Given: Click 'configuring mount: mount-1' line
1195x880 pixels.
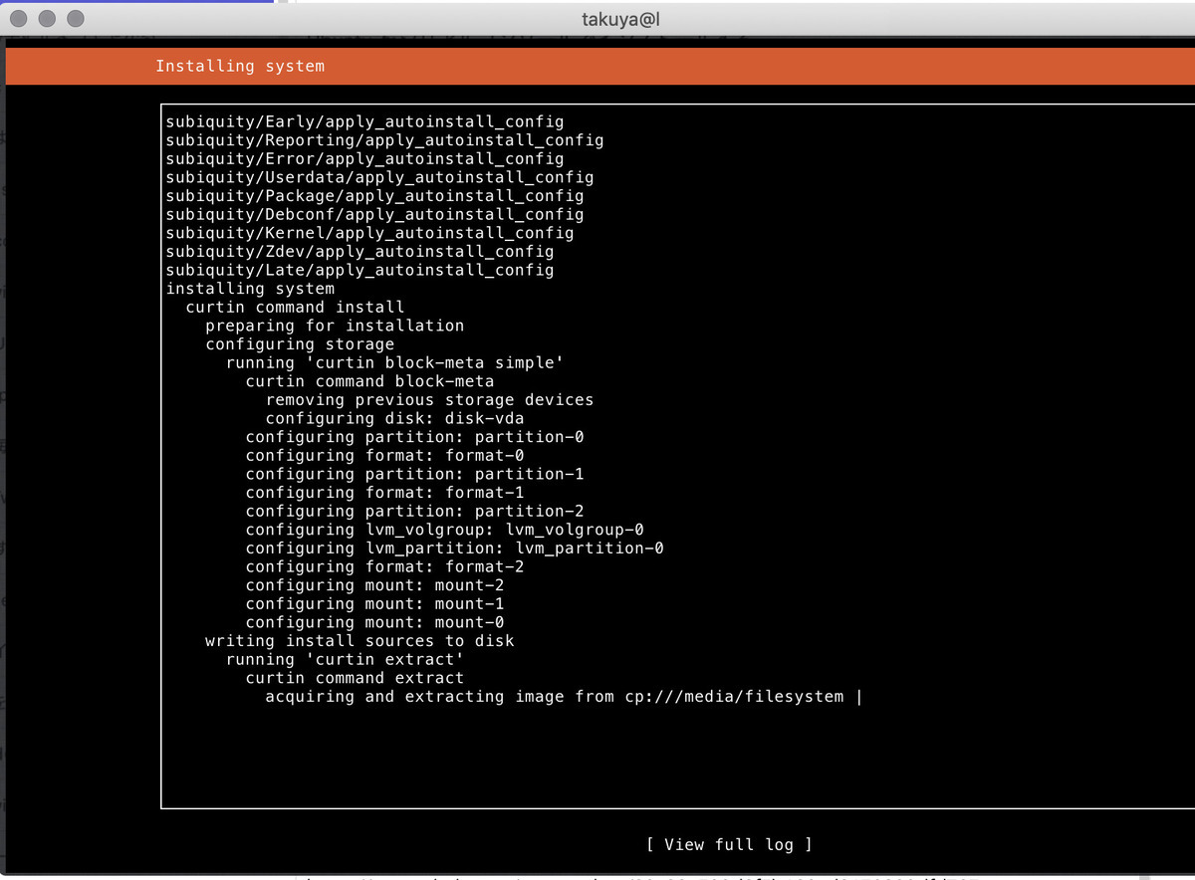Looking at the screenshot, I should click(x=374, y=604).
